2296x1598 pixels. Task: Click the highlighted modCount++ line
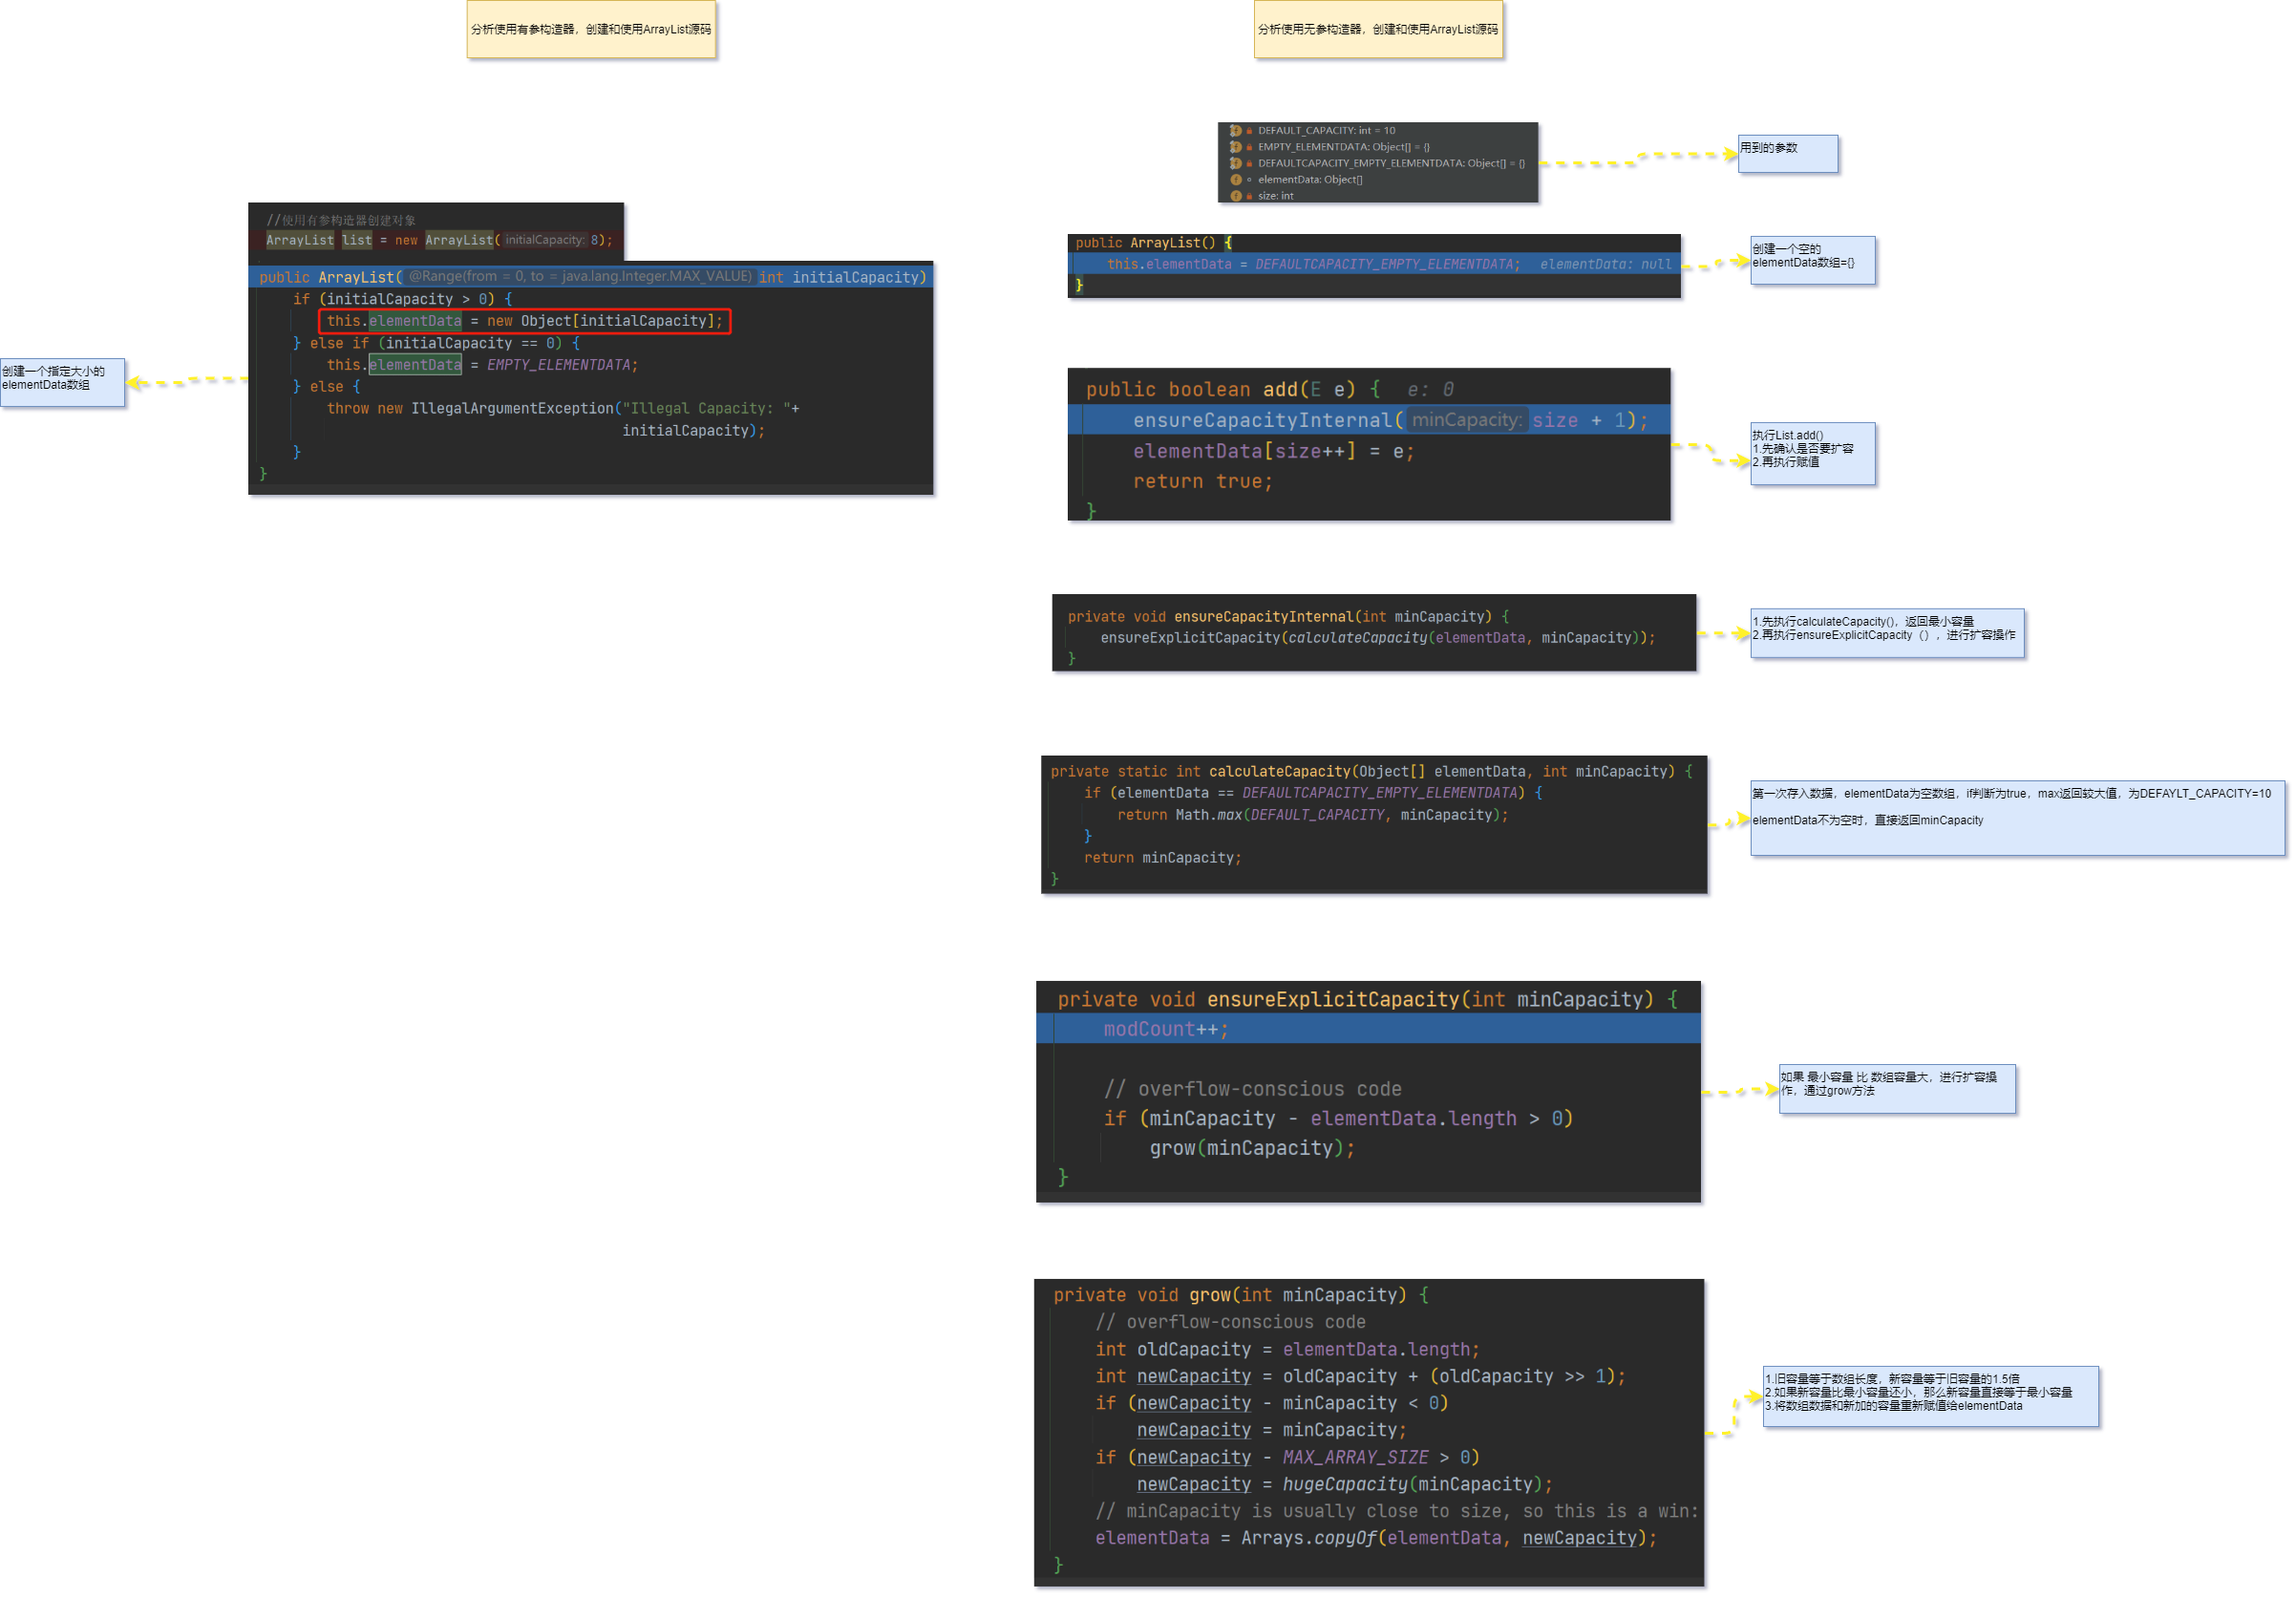[1165, 1029]
